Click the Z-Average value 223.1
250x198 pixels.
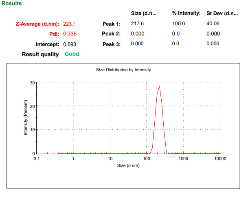pyautogui.click(x=70, y=24)
